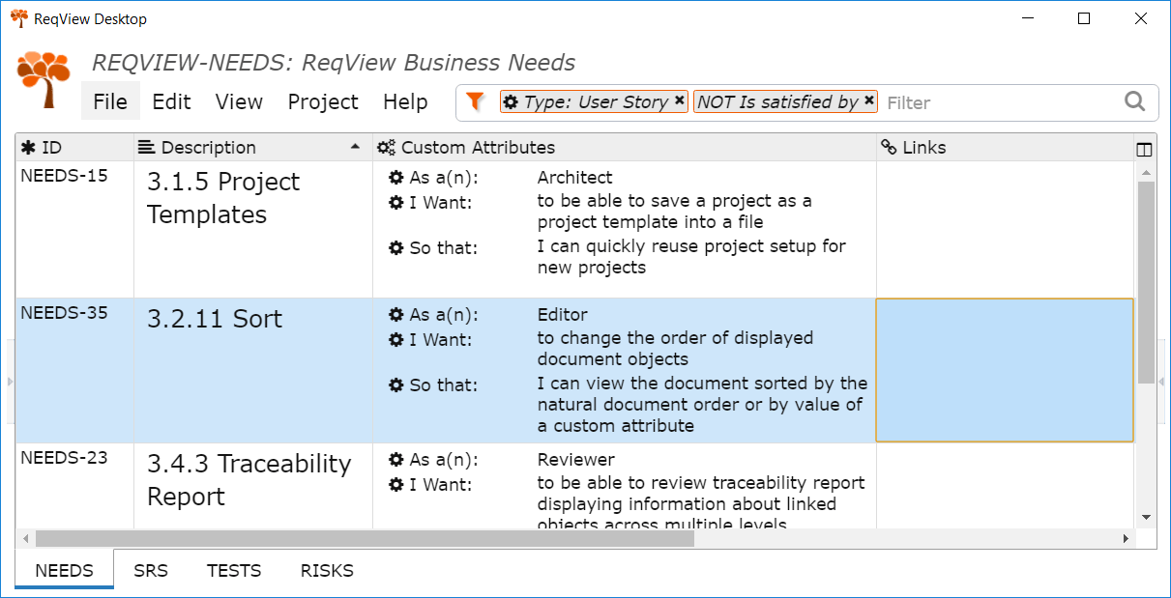1171x598 pixels.
Task: Click the chain-link icon on the Links column
Action: point(890,147)
